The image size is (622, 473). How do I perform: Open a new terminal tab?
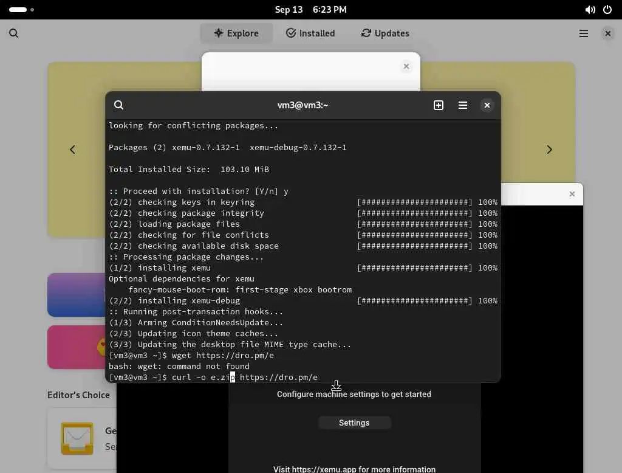(x=439, y=105)
